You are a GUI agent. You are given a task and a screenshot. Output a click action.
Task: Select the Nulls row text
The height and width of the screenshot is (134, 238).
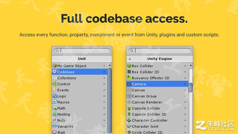pyautogui.click(x=61, y=120)
